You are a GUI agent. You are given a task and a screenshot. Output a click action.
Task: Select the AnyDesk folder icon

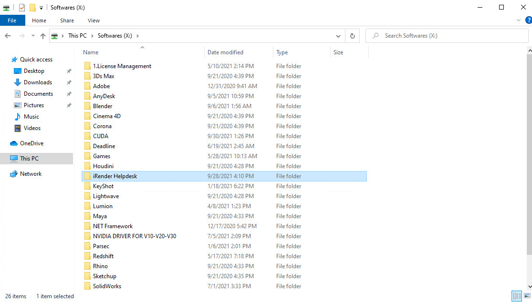point(87,96)
